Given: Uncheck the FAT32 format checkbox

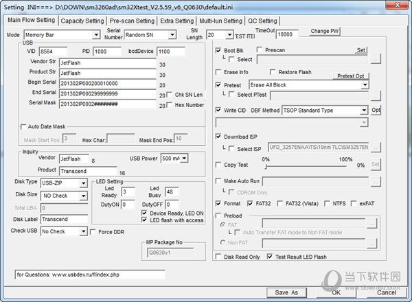Looking at the screenshot, I should point(250,203).
